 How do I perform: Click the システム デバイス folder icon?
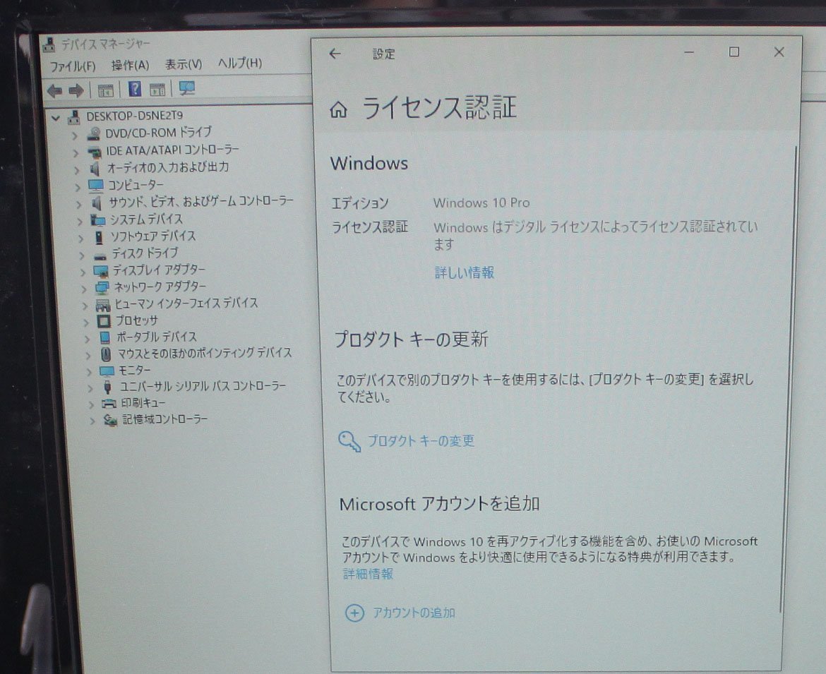(x=98, y=219)
